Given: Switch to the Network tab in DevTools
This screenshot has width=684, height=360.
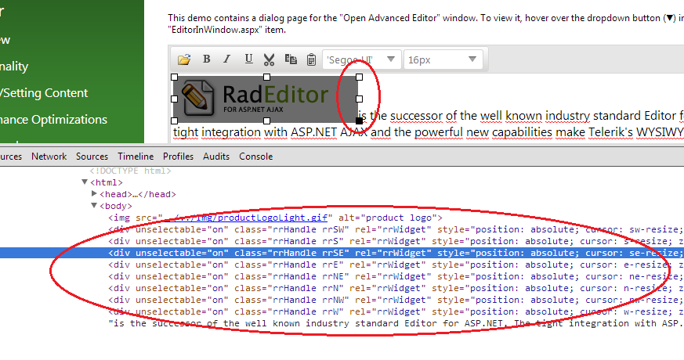Looking at the screenshot, I should (49, 157).
